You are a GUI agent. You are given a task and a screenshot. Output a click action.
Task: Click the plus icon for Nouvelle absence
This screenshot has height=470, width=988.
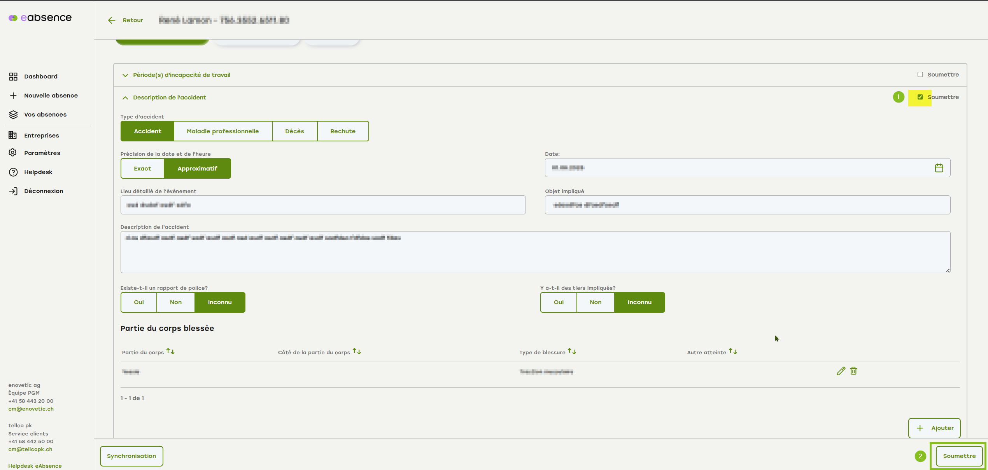13,96
